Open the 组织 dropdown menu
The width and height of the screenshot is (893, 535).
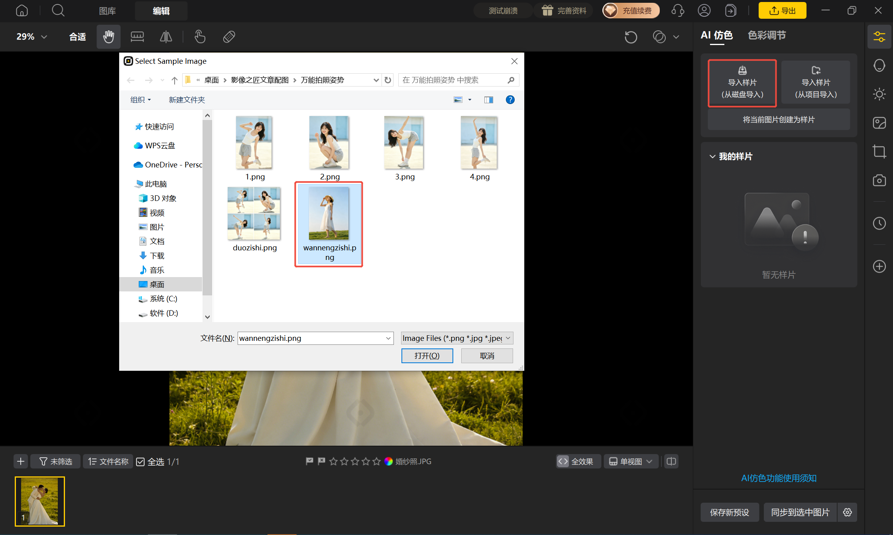(x=140, y=100)
